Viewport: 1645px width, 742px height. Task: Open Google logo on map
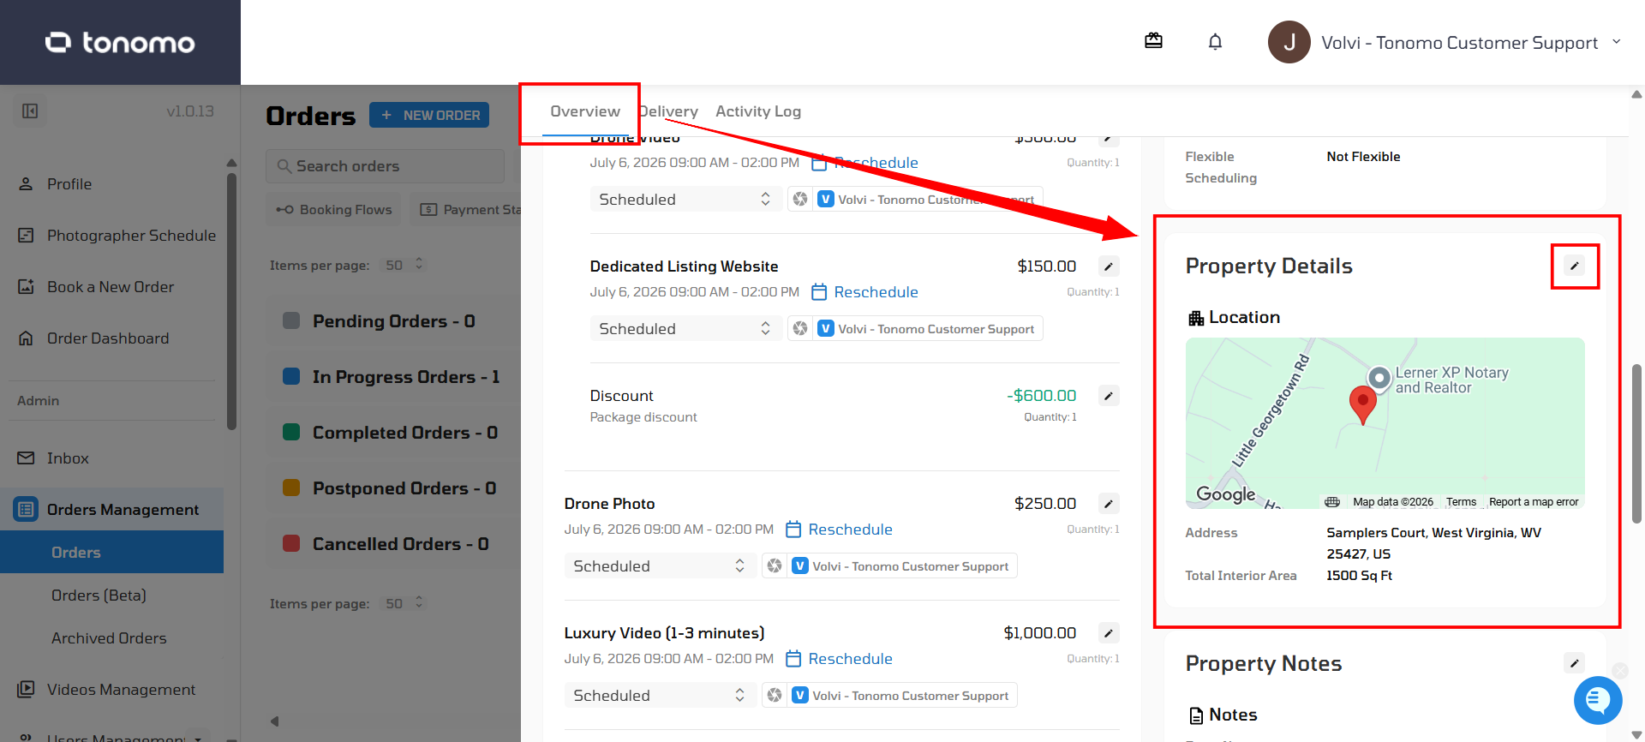tap(1225, 494)
